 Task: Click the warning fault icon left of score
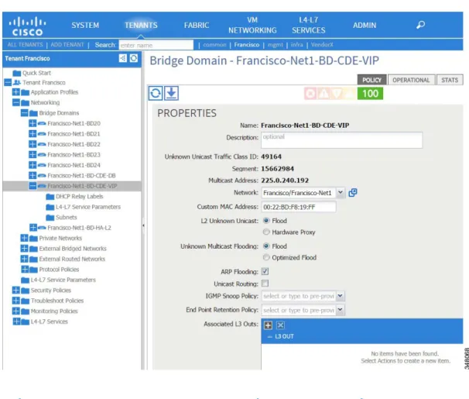[x=350, y=94]
